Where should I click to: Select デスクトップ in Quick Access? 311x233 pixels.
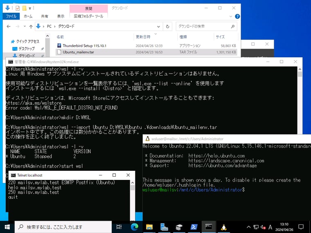pyautogui.click(x=26, y=49)
